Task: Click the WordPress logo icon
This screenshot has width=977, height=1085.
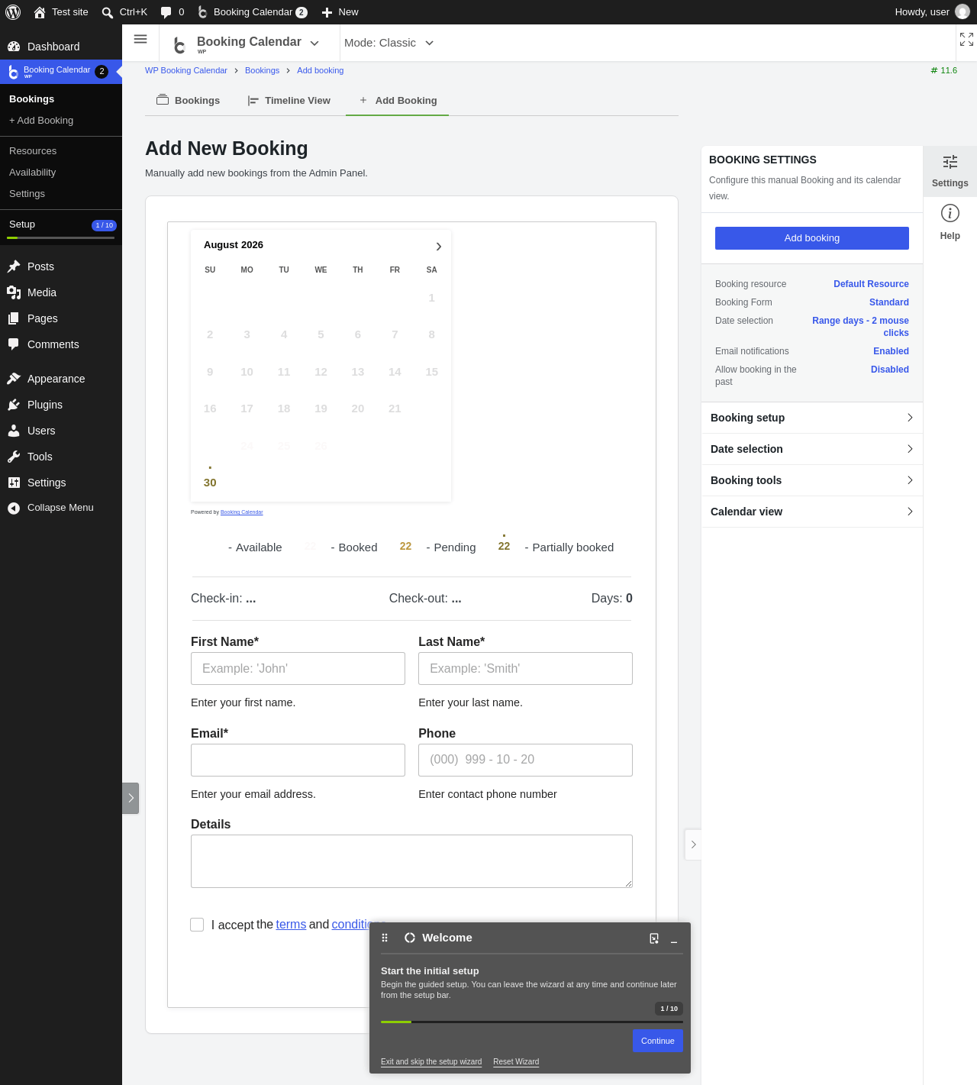Action: pos(13,12)
